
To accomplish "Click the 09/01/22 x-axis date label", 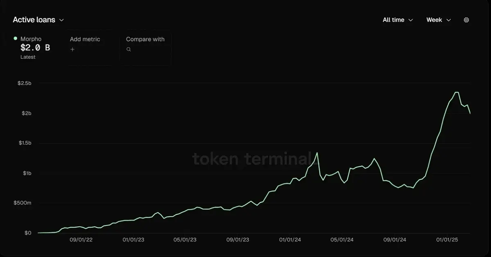I will (81, 240).
